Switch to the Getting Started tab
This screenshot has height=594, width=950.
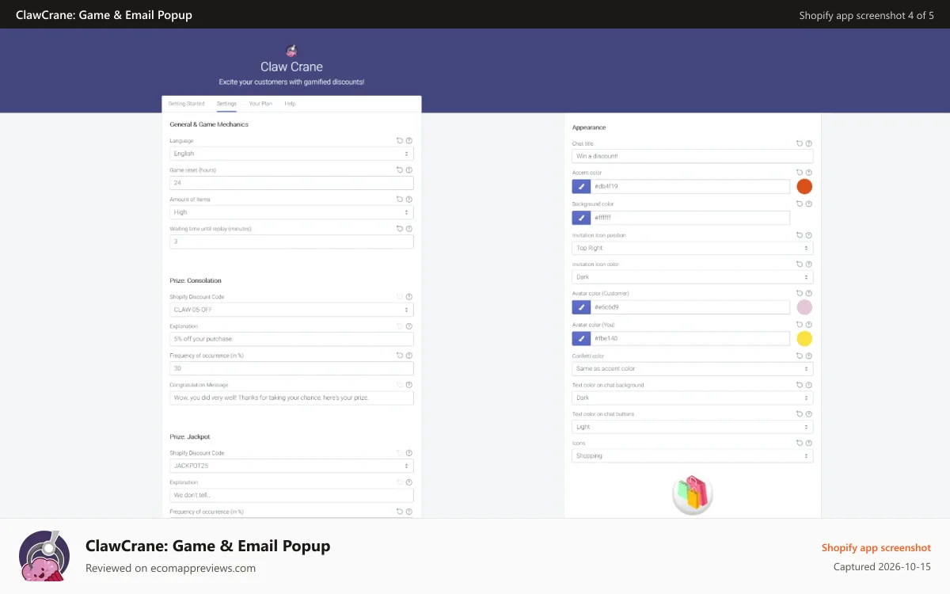tap(186, 104)
